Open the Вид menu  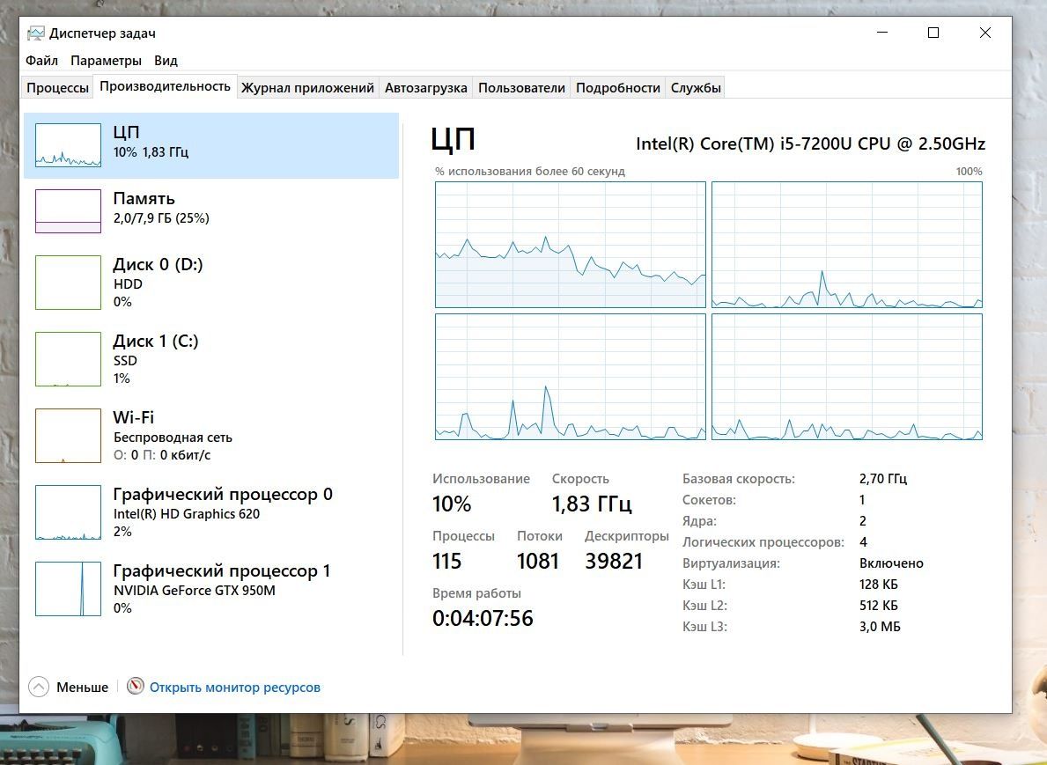point(166,61)
